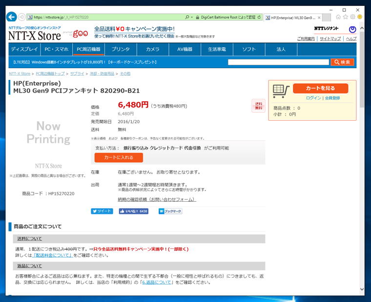Open the 生活家電 menu

coord(217,49)
